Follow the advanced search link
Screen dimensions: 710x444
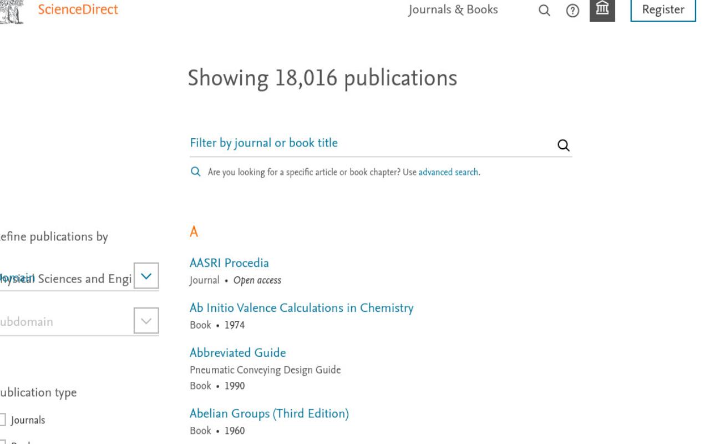tap(448, 172)
